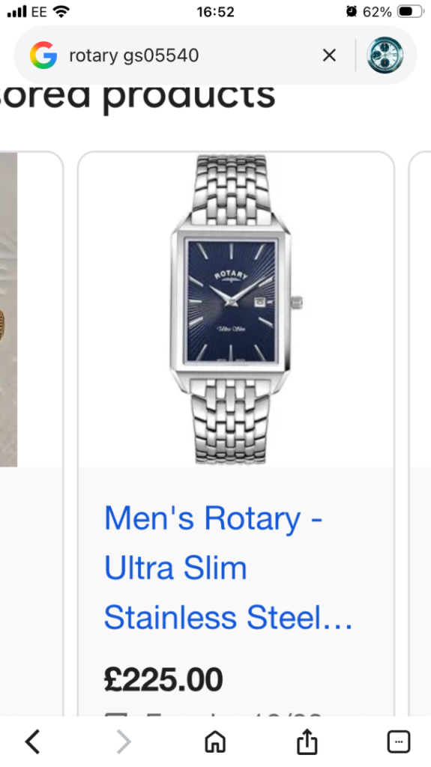
Task: Tap the alarm clock status icon
Action: [351, 11]
